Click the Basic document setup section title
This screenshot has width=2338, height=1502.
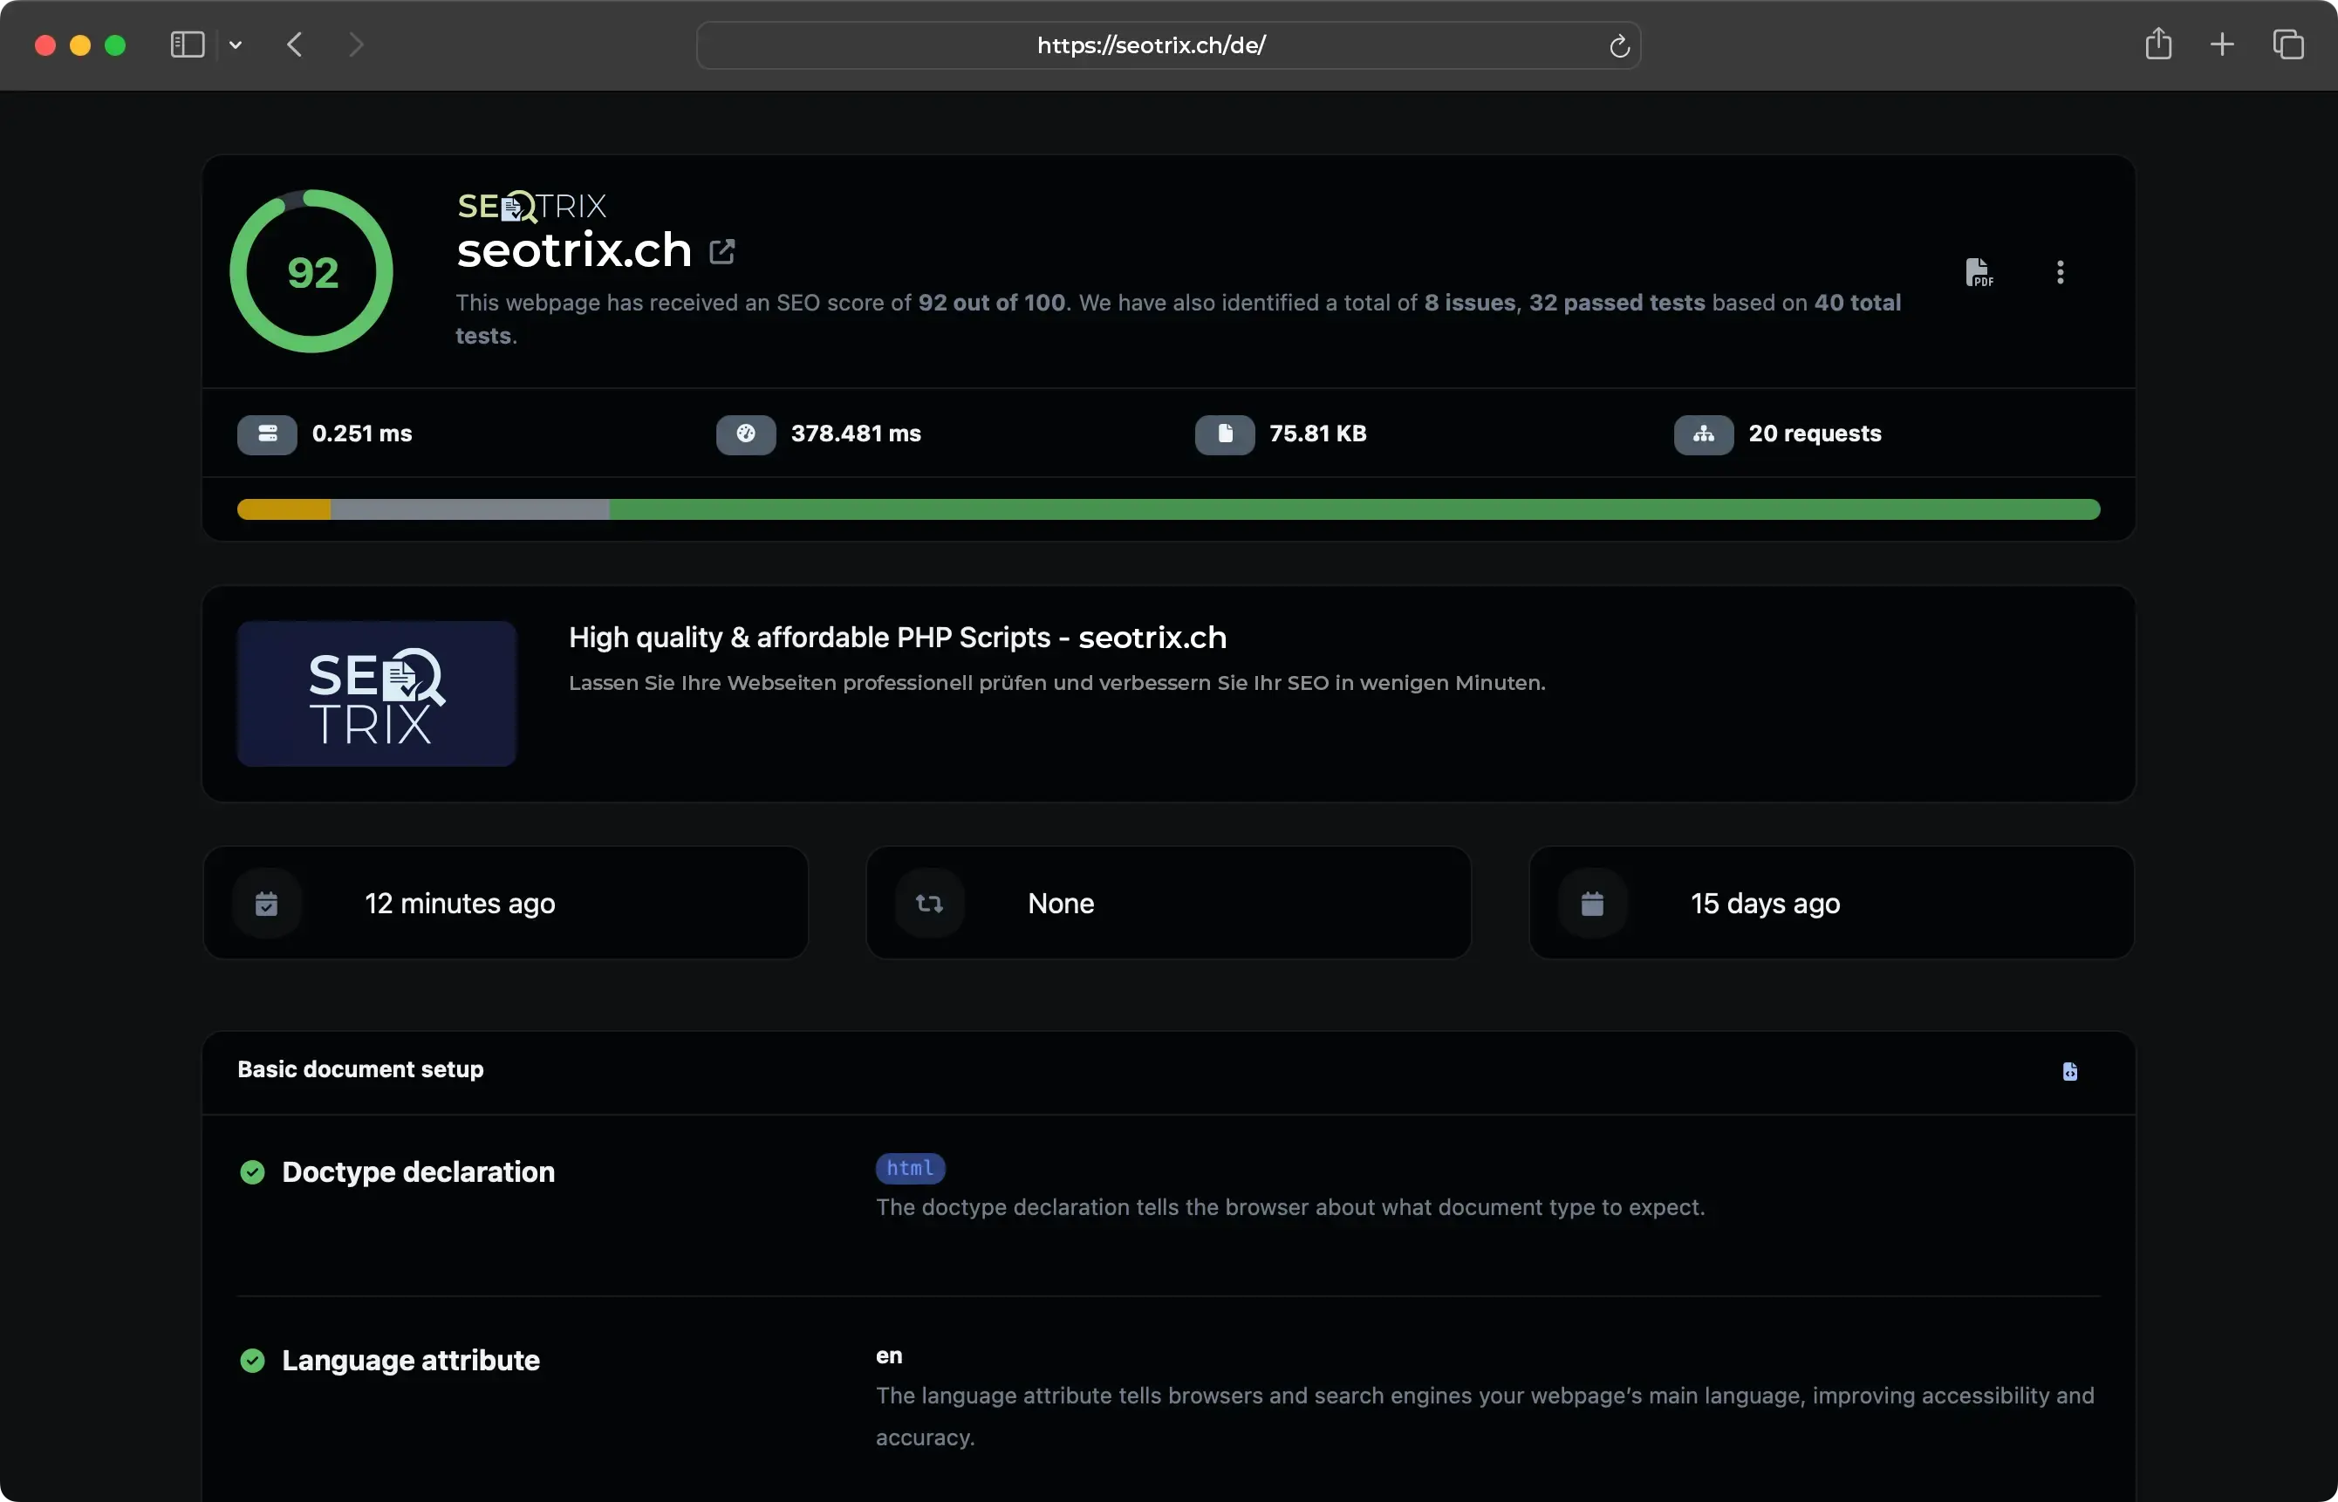pos(361,1070)
